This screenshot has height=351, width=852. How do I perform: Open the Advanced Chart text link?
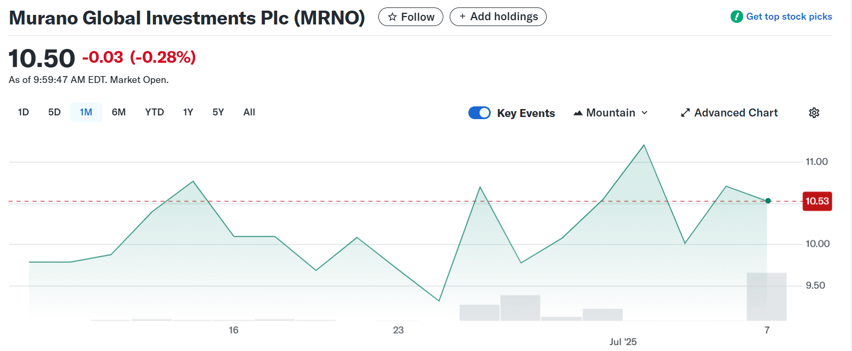click(736, 113)
